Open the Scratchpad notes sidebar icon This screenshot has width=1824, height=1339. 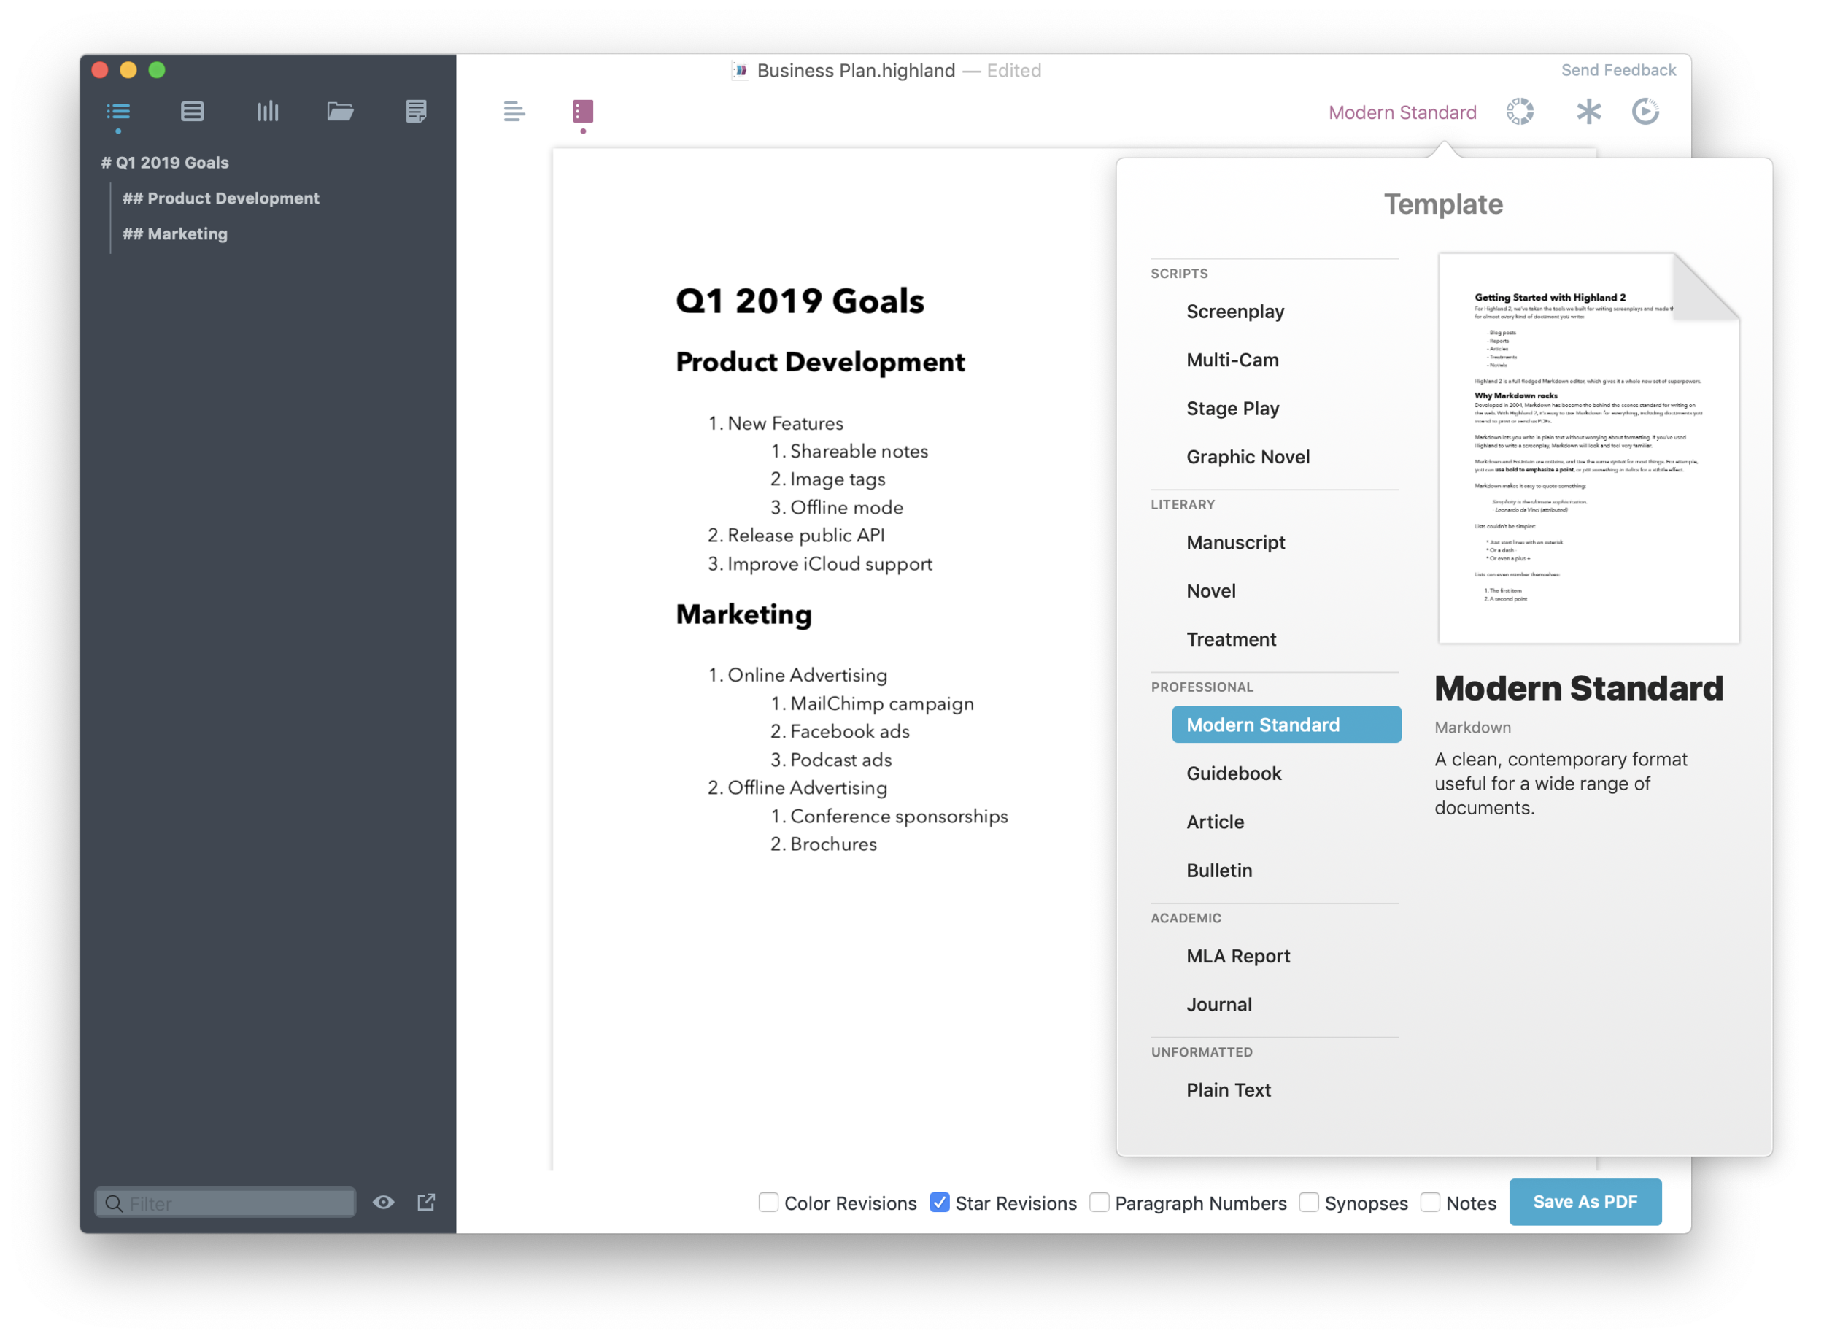[416, 111]
